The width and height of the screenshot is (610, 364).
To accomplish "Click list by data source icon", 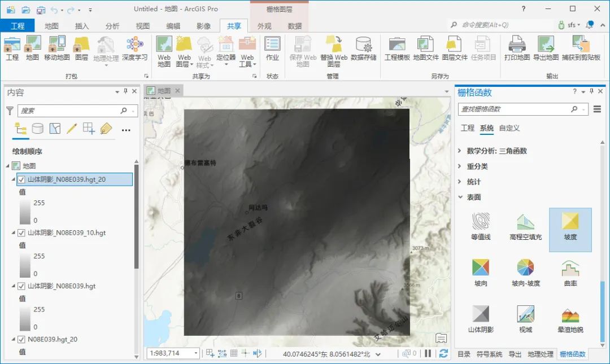I will [38, 129].
